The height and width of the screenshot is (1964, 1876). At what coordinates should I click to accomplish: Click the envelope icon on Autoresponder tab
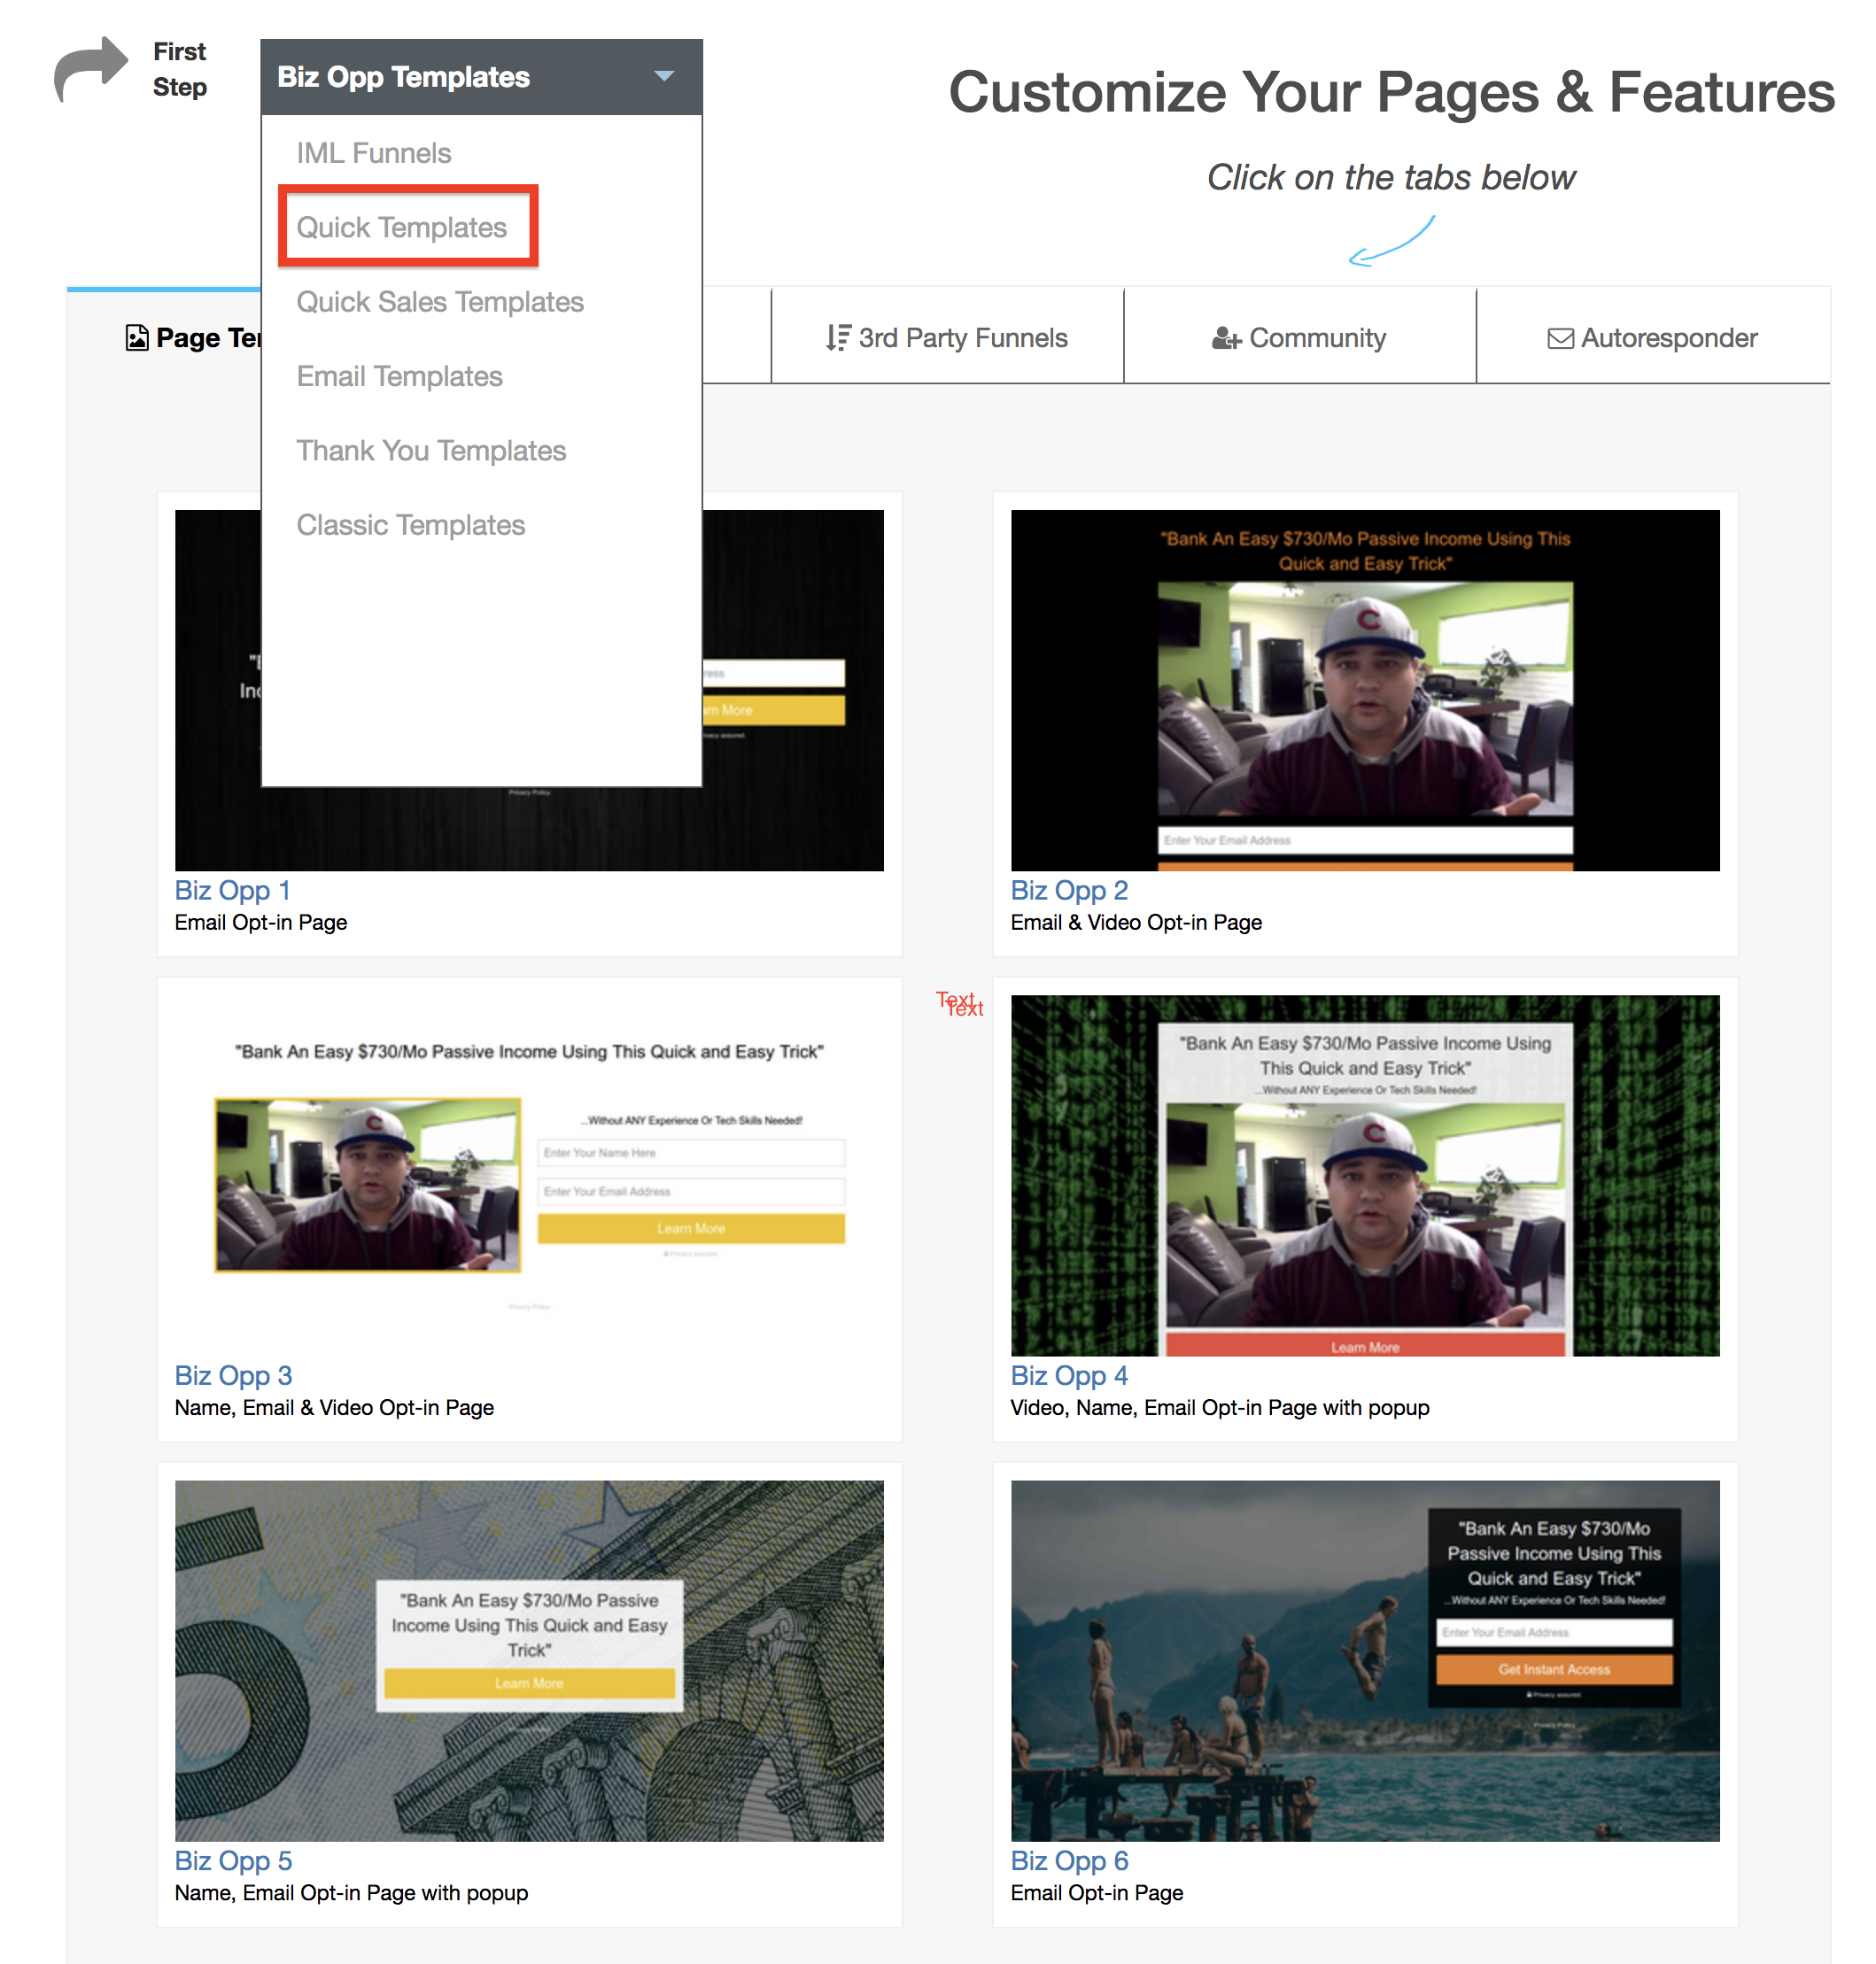coord(1560,339)
